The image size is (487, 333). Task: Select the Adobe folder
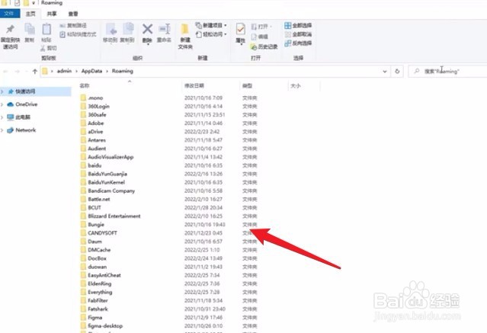[96, 123]
